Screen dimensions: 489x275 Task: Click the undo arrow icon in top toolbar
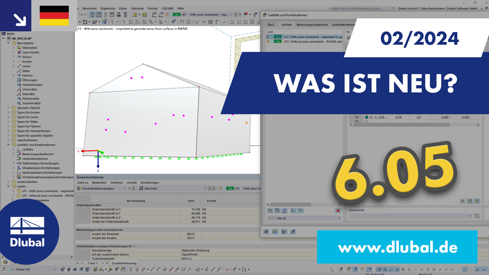tap(81, 15)
